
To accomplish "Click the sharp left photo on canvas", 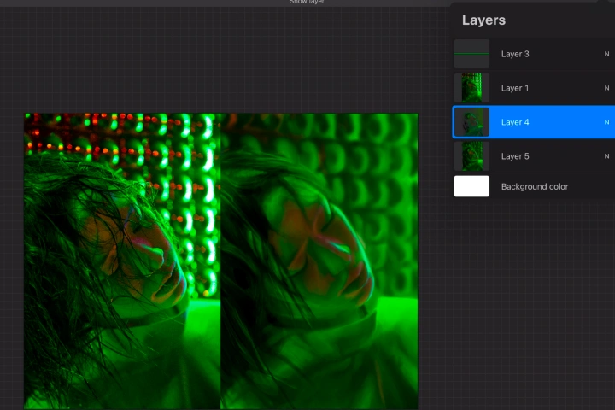I will click(x=122, y=261).
